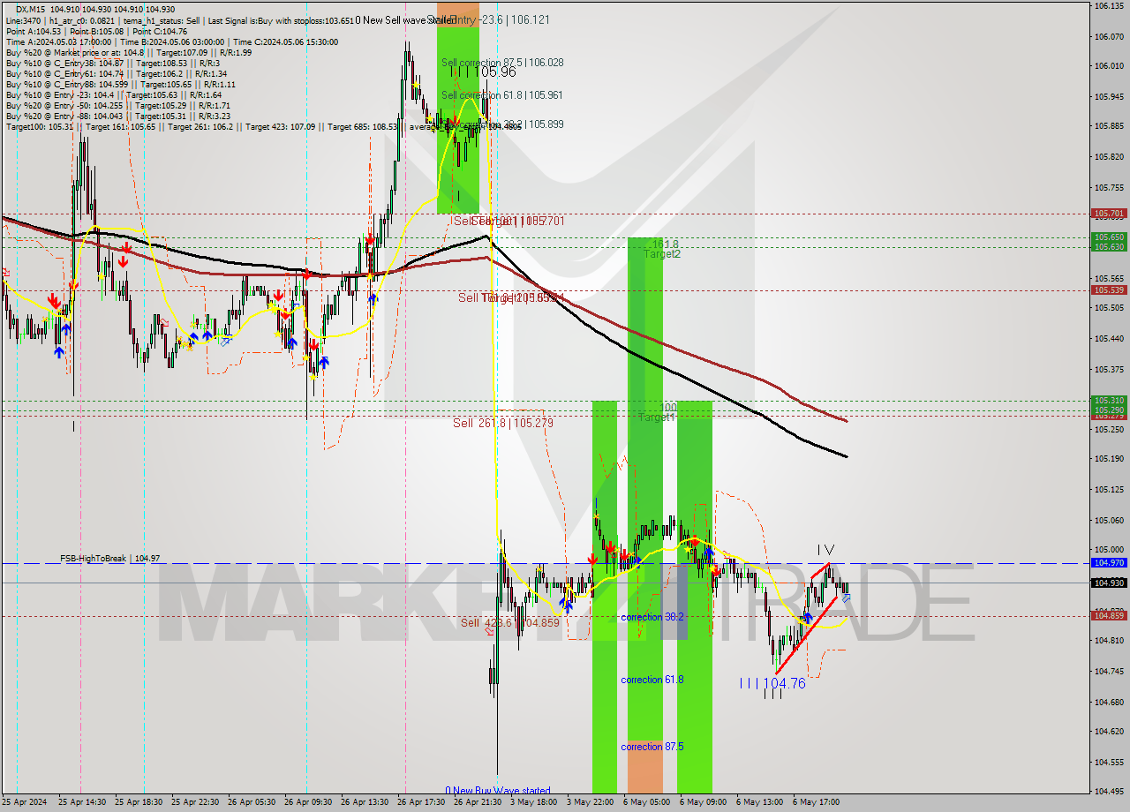
Task: Click the '25 Apr 2024' time label
Action: point(25,802)
